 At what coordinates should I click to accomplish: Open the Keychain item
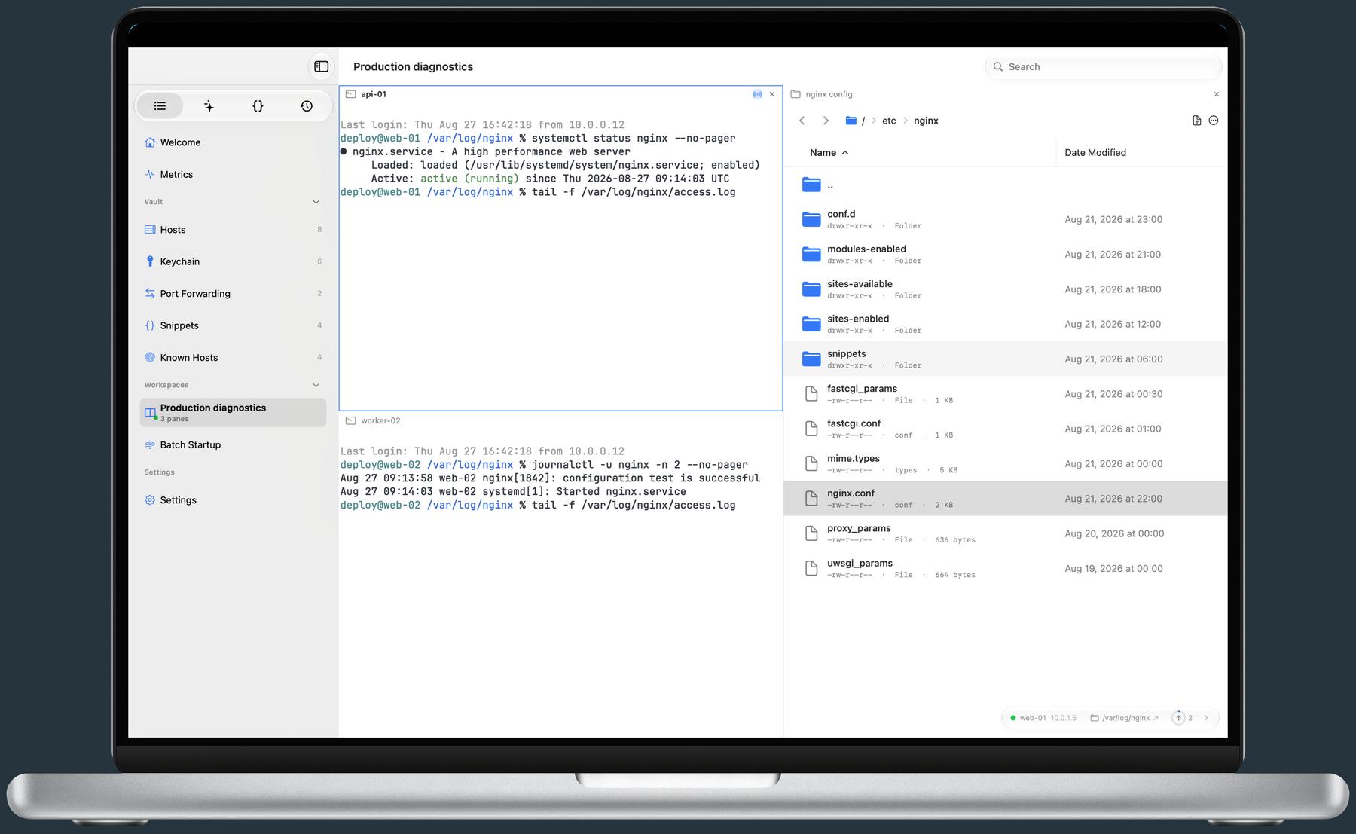tap(233, 261)
